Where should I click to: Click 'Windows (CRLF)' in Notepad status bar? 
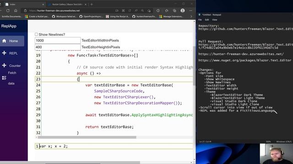click(284, 142)
